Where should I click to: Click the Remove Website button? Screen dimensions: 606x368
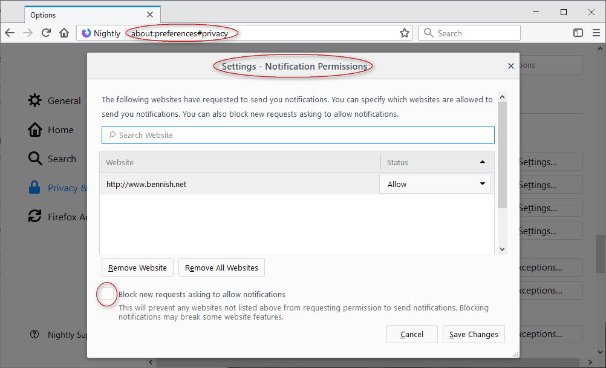[x=137, y=268]
